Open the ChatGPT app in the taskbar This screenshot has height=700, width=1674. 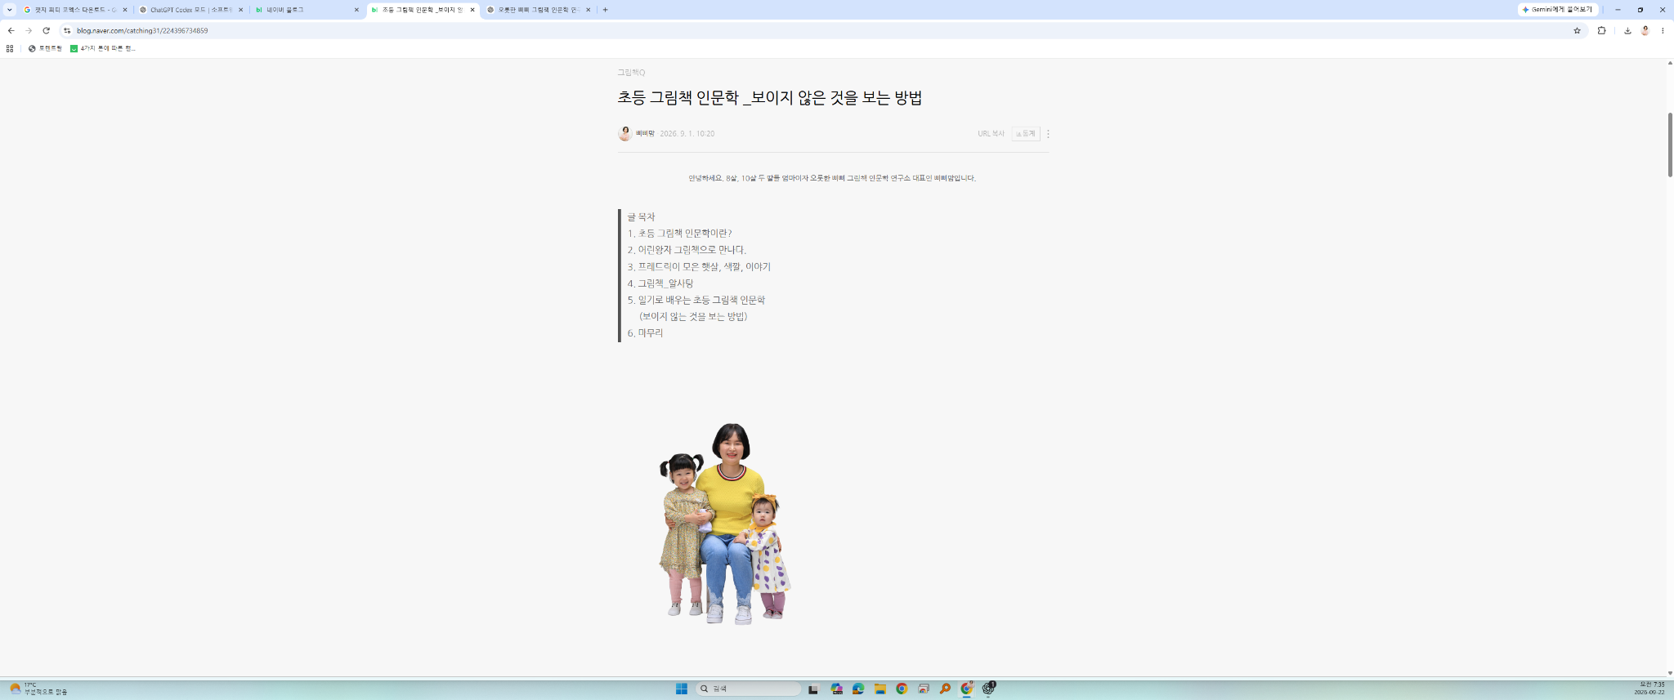click(988, 689)
